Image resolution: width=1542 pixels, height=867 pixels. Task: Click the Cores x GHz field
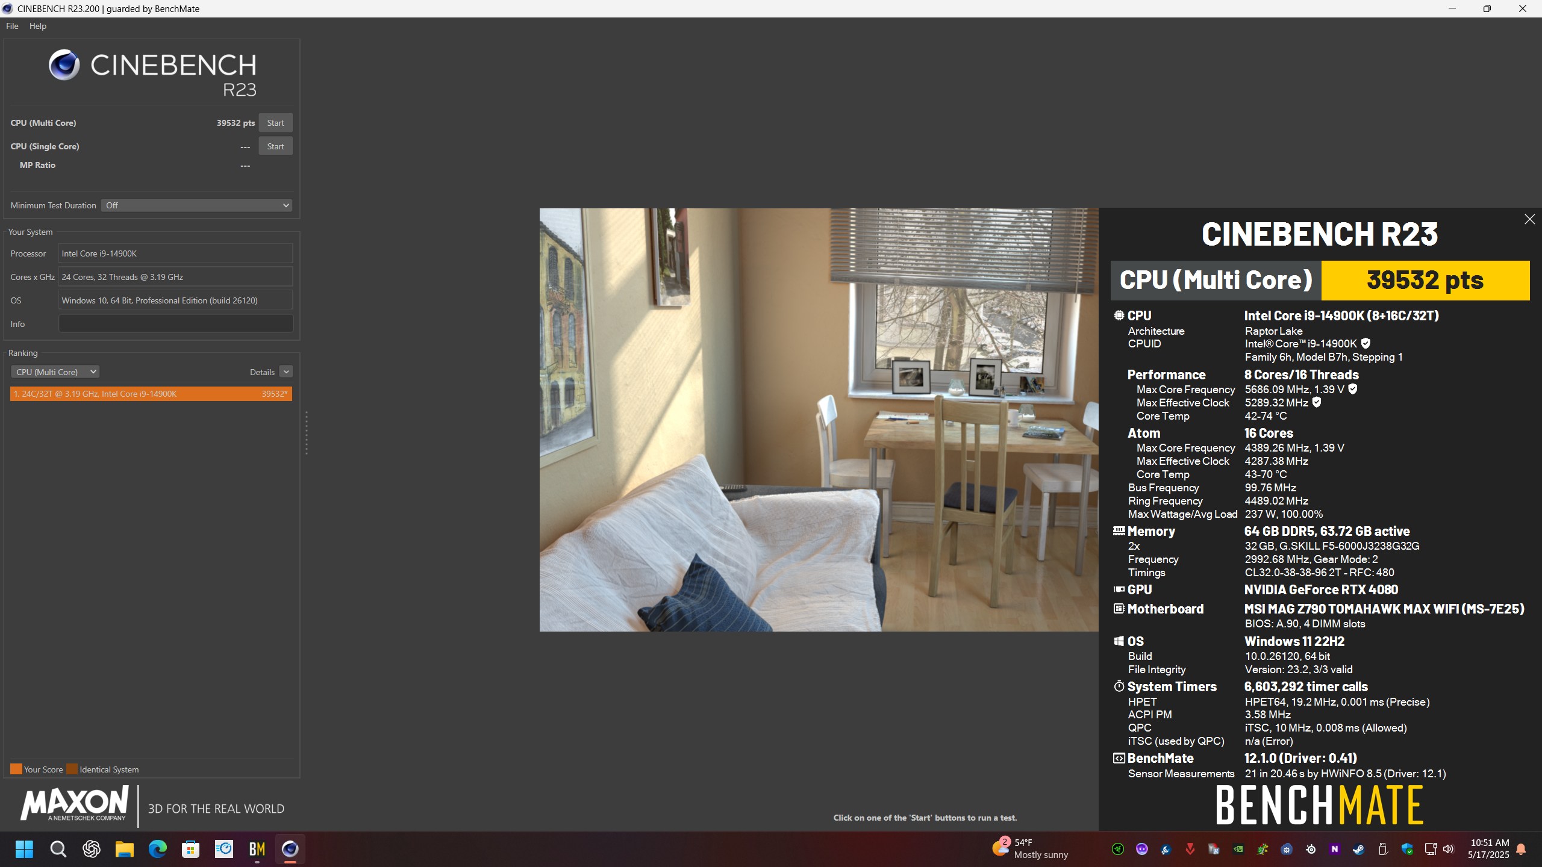click(176, 277)
